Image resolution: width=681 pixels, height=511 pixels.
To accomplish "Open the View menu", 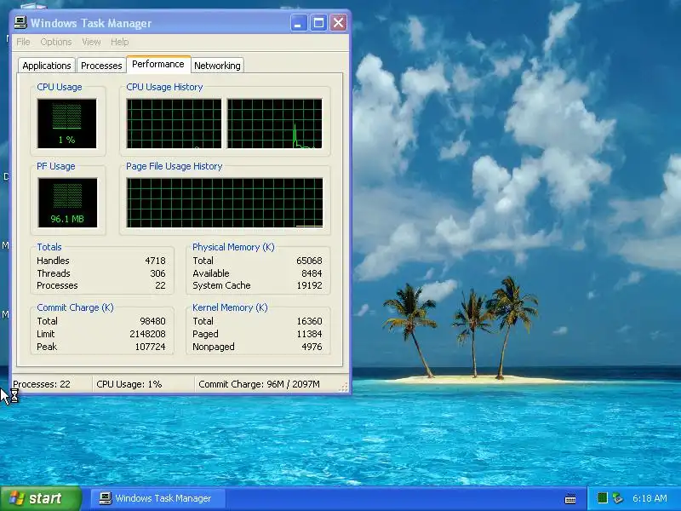I will click(91, 42).
